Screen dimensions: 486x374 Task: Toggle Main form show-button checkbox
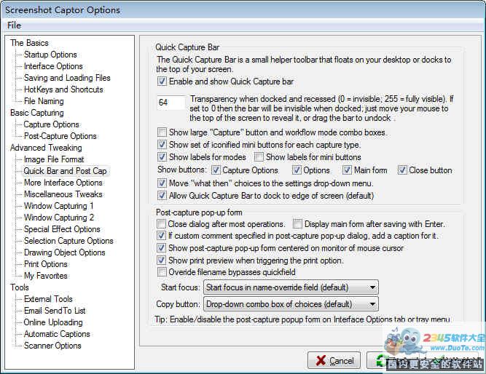pyautogui.click(x=347, y=170)
